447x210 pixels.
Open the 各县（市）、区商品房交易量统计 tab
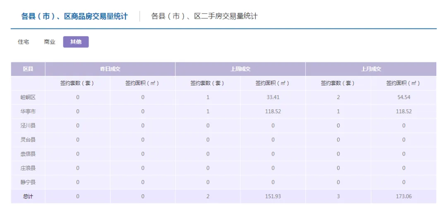(74, 17)
